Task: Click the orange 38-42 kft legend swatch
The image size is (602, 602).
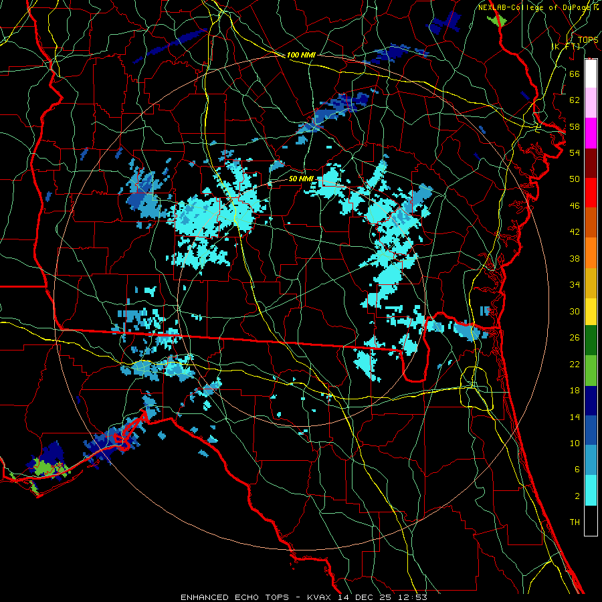Action: (591, 253)
